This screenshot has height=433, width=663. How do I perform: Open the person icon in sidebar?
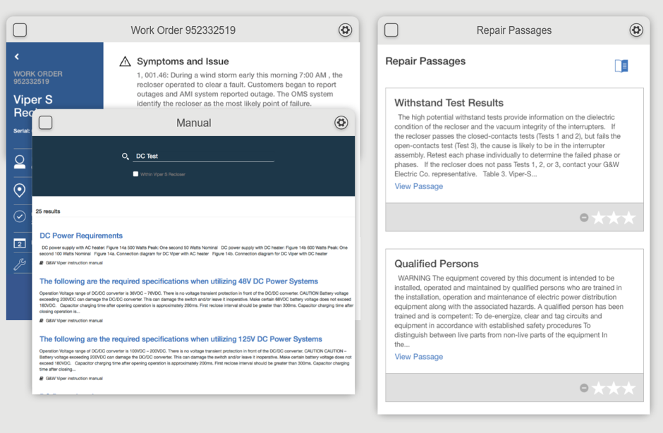20,161
